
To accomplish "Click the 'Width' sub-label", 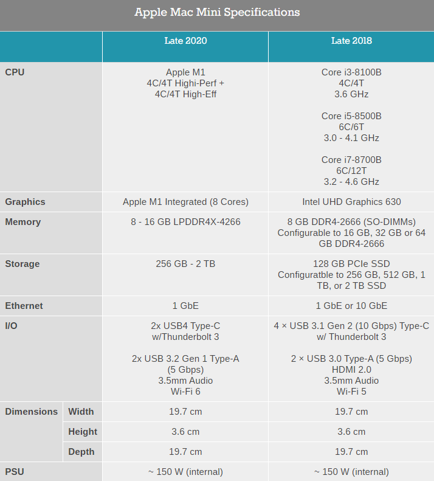I will [x=81, y=412].
